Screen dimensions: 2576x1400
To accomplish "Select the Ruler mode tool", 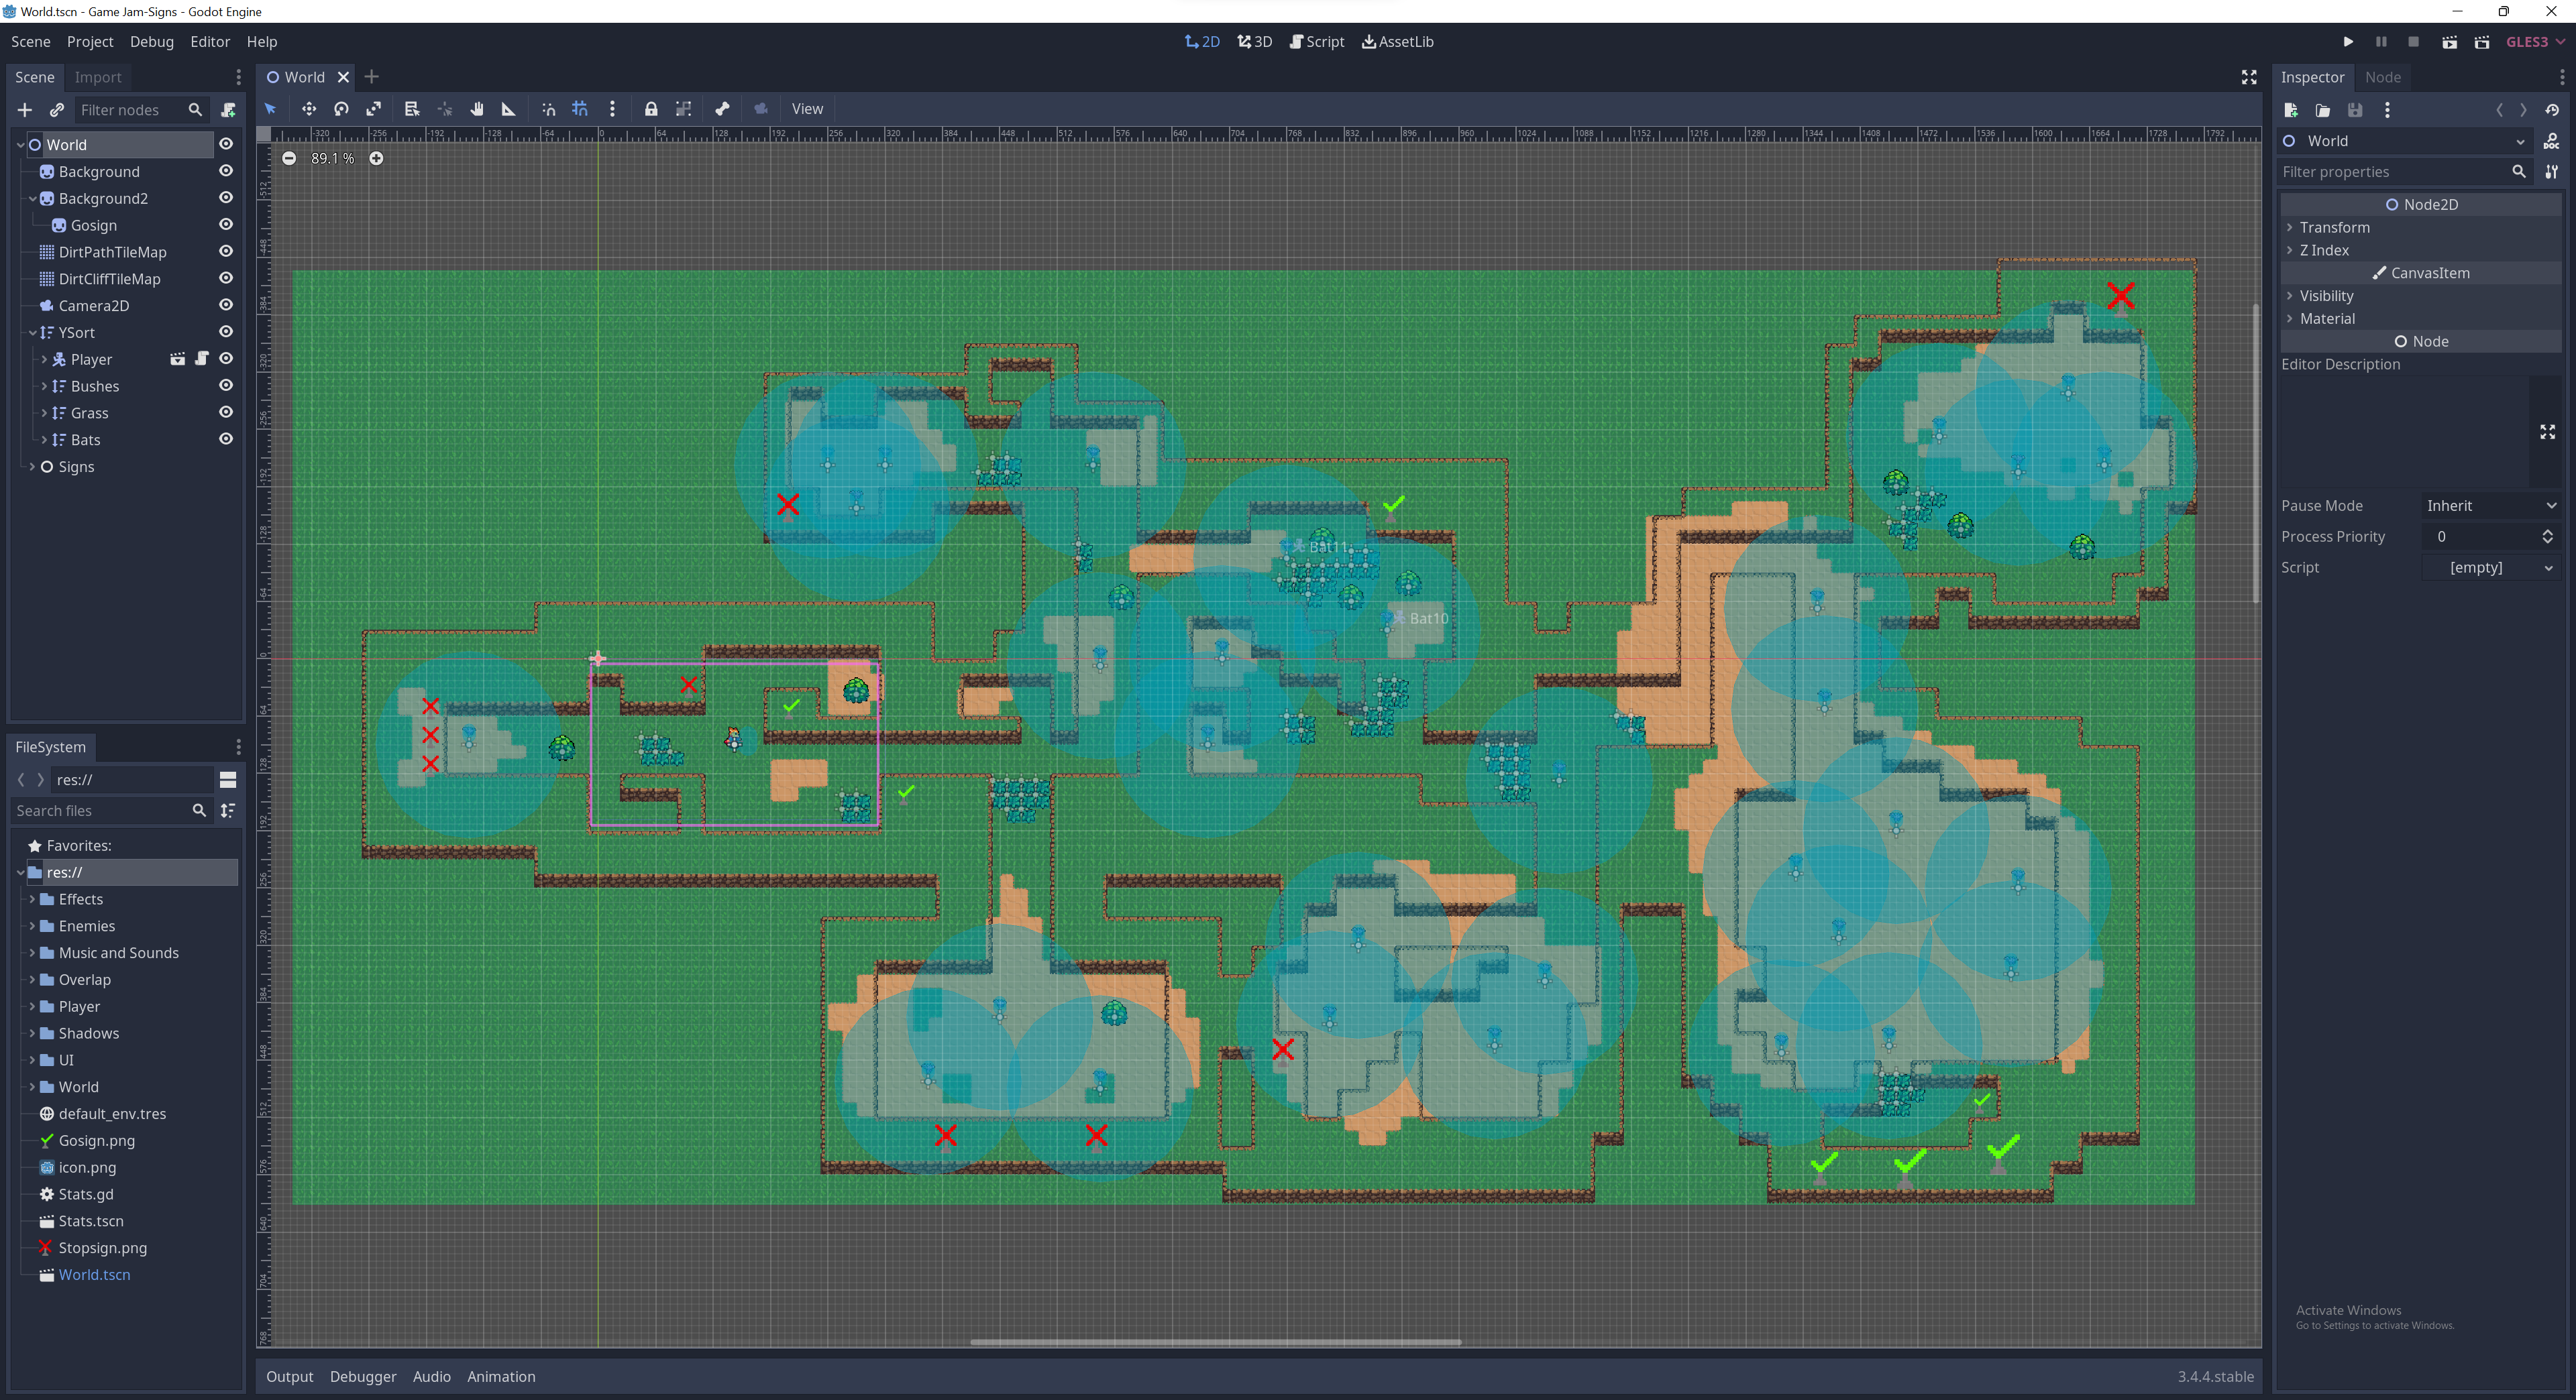I will pos(508,109).
